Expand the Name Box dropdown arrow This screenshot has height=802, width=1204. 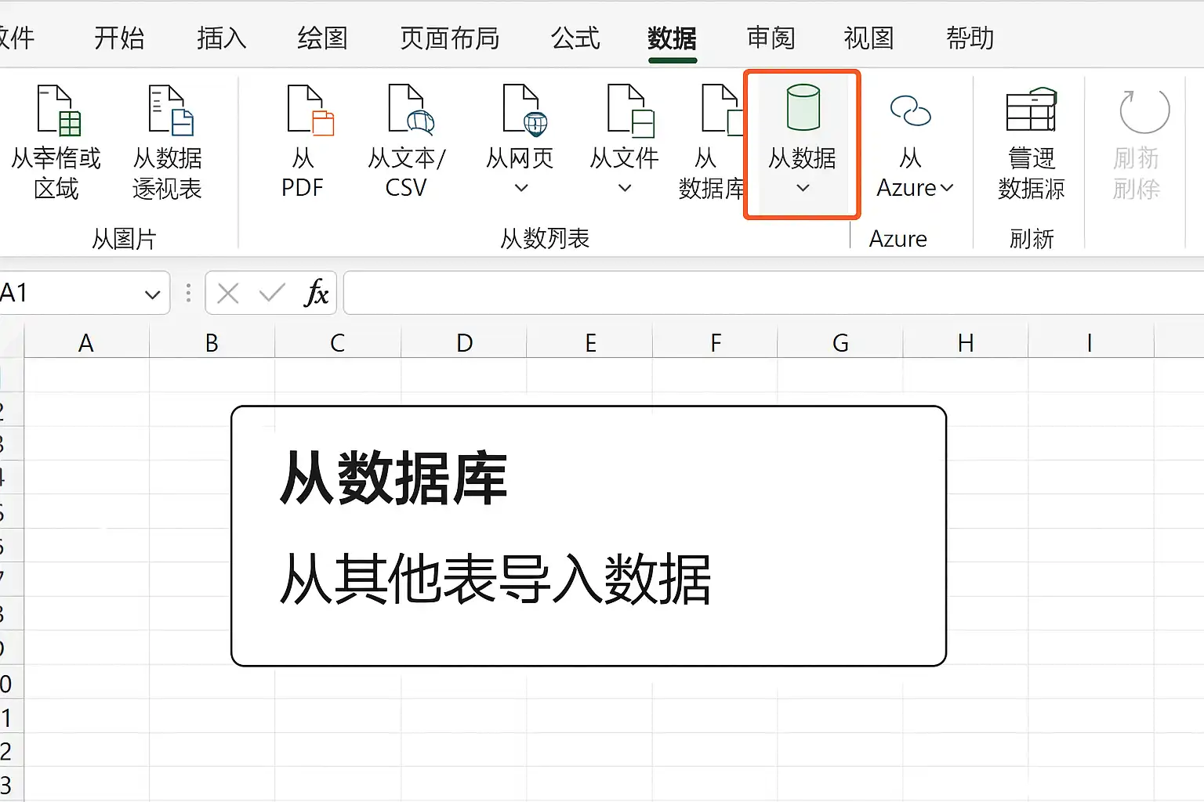pyautogui.click(x=152, y=294)
